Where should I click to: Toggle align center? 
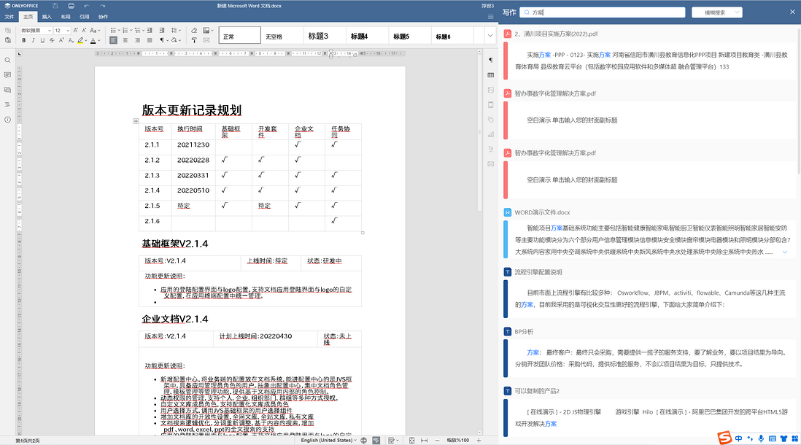tap(125, 40)
